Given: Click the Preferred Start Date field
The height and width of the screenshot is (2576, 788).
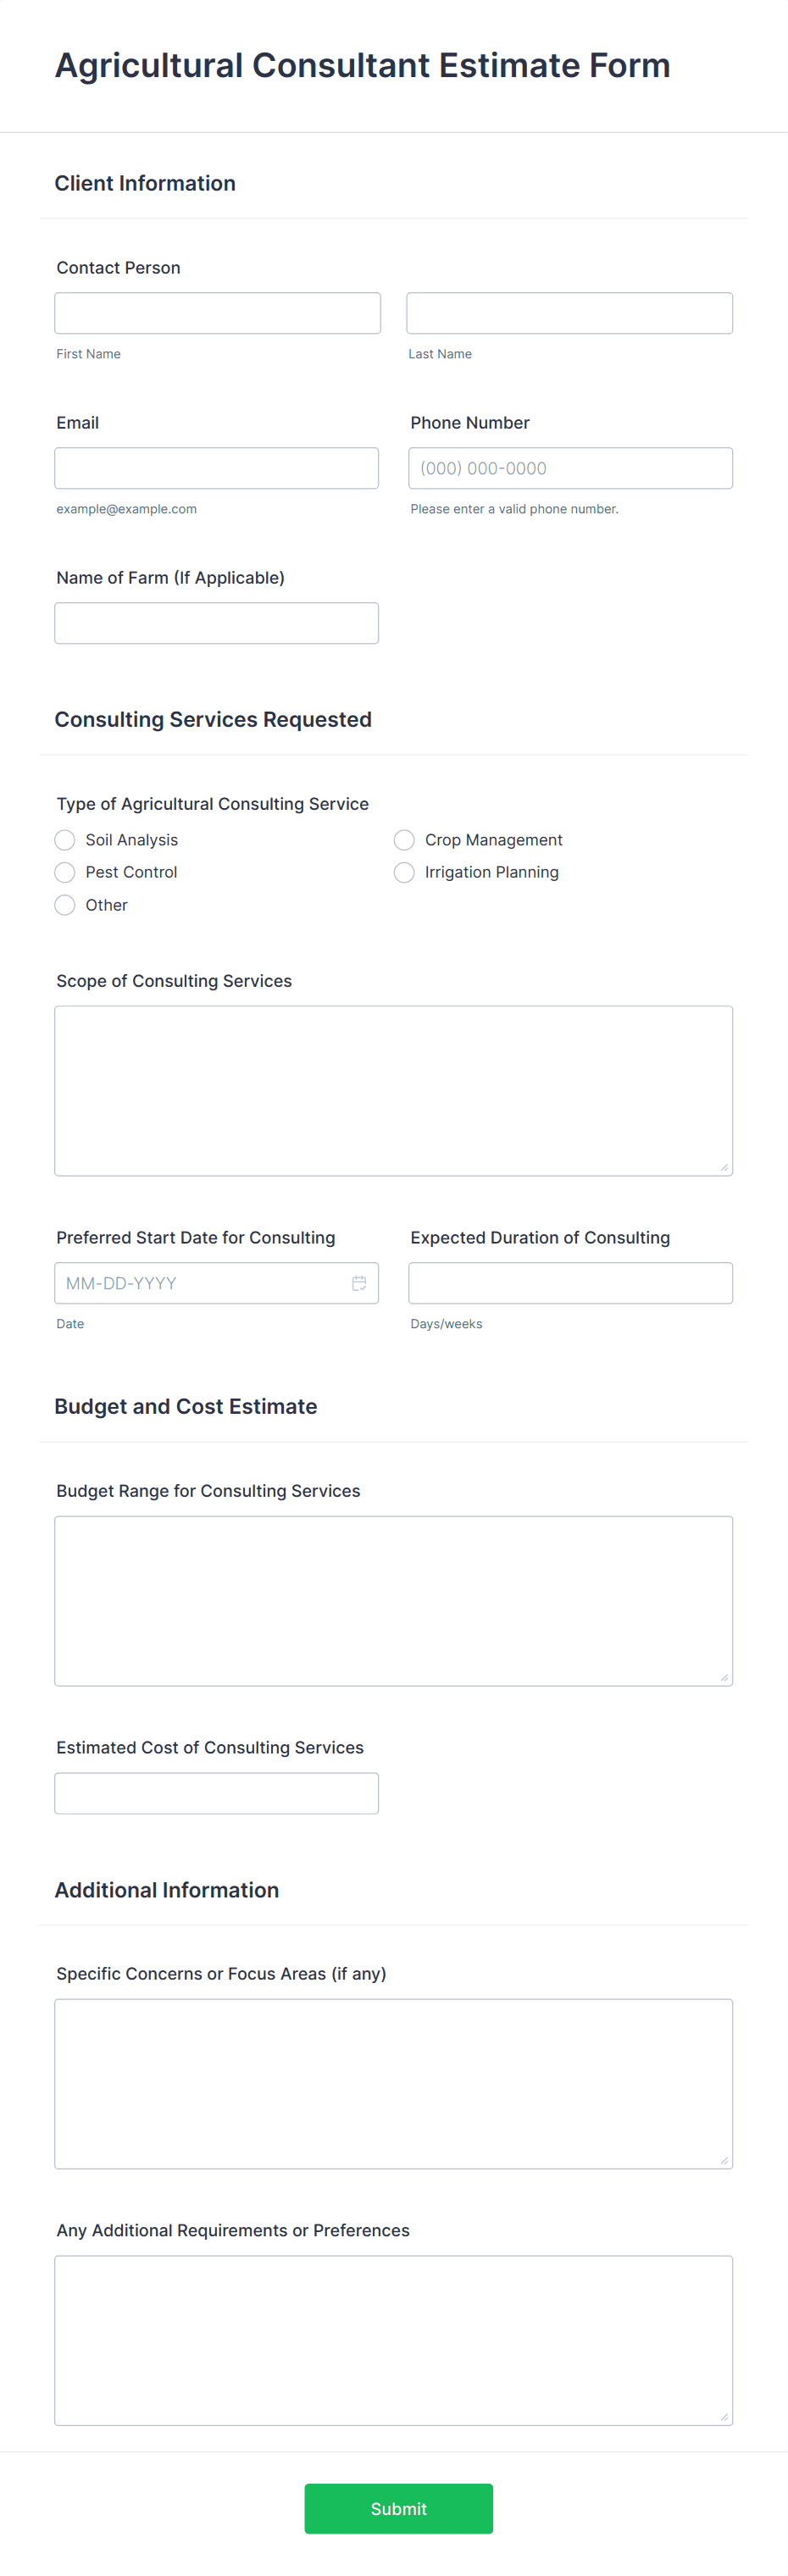Looking at the screenshot, I should [216, 1283].
